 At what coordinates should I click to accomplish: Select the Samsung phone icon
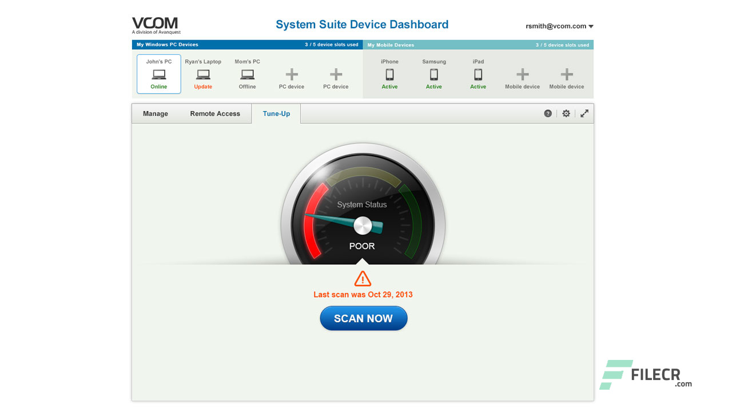pos(434,74)
